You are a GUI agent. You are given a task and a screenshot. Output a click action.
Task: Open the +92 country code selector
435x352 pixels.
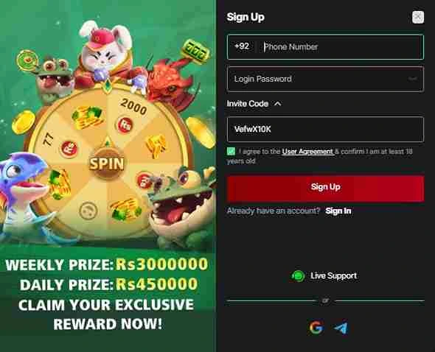[242, 46]
